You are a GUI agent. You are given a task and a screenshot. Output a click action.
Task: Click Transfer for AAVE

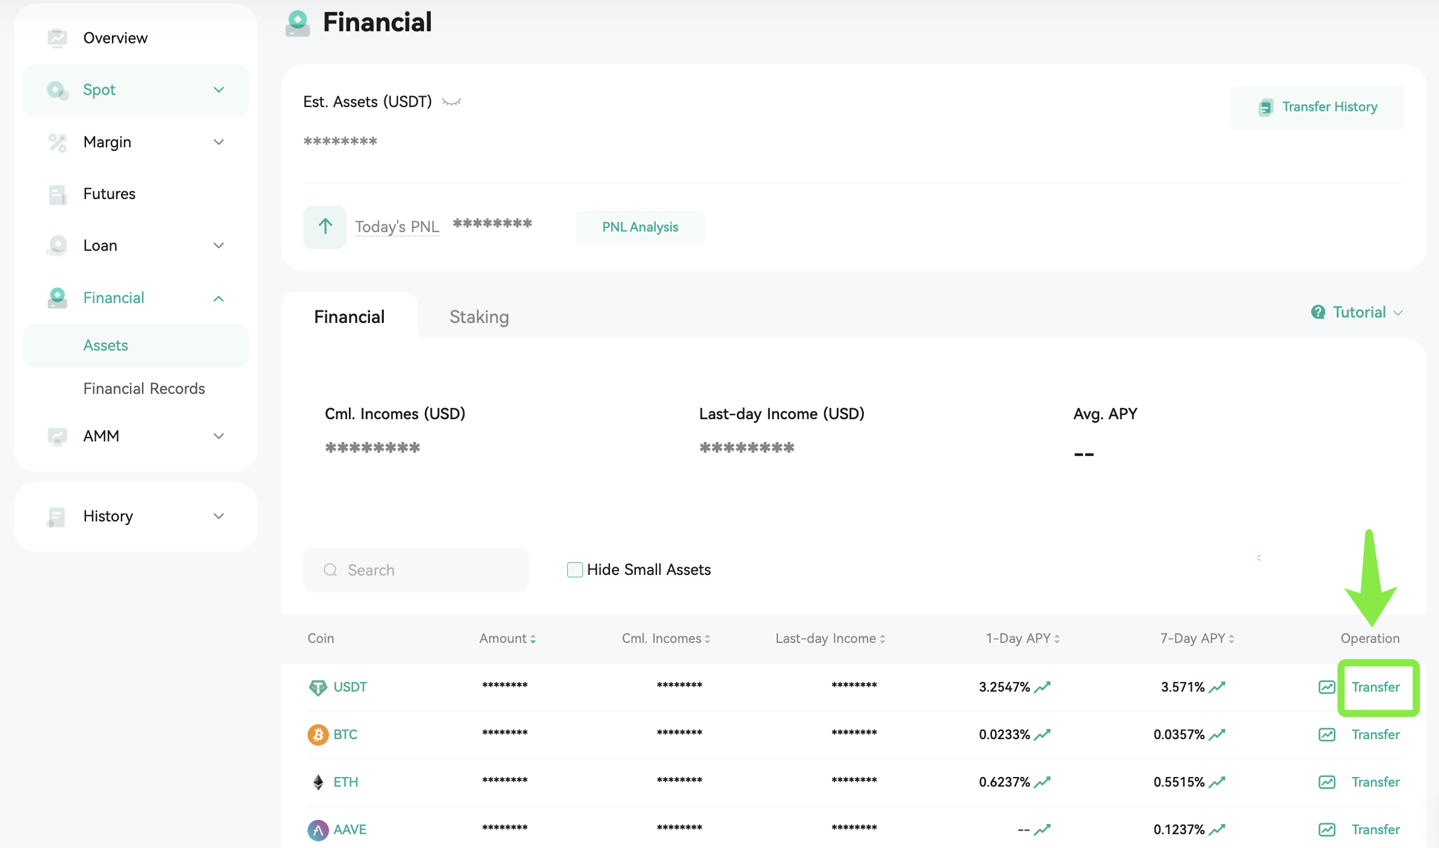click(x=1375, y=830)
